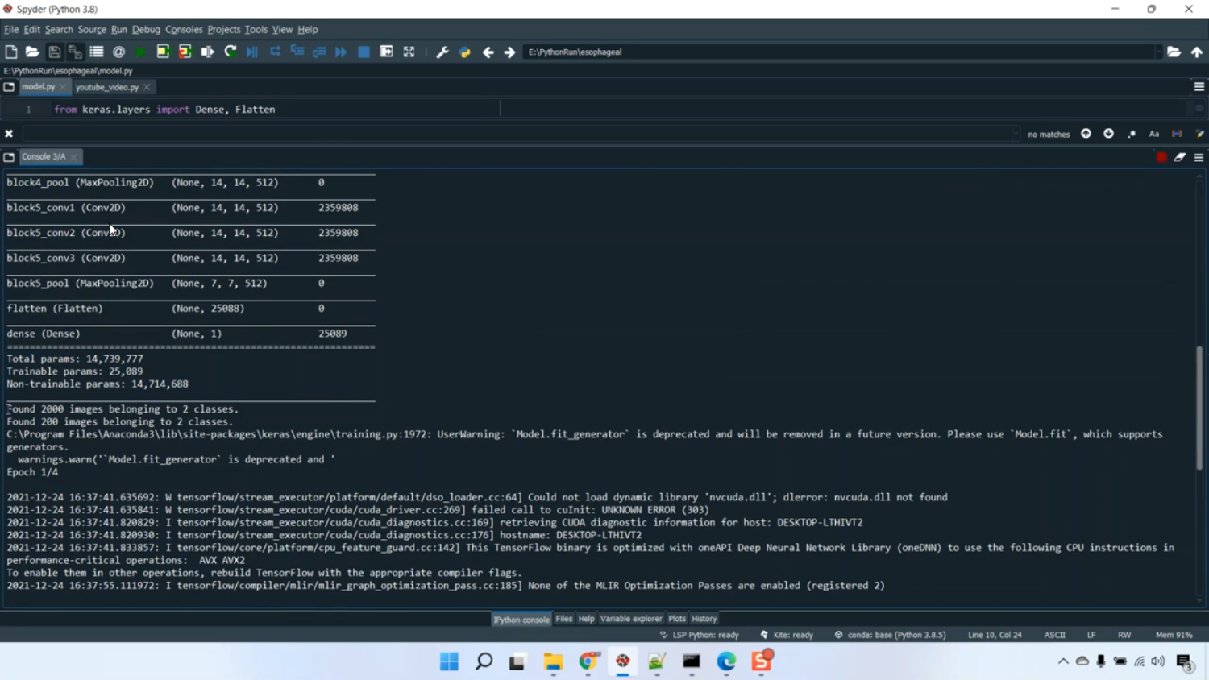The width and height of the screenshot is (1209, 680).
Task: Click the Save file icon
Action: point(54,52)
